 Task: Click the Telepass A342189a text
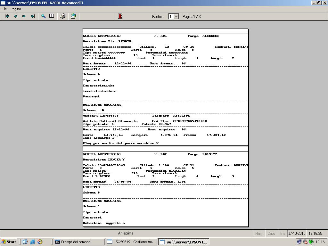pyautogui.click(x=171, y=116)
